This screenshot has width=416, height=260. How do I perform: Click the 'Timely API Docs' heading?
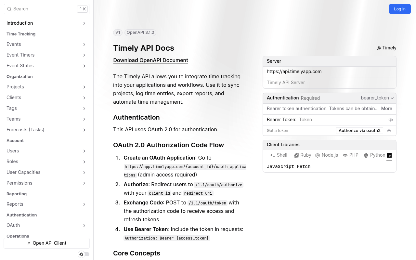[144, 48]
